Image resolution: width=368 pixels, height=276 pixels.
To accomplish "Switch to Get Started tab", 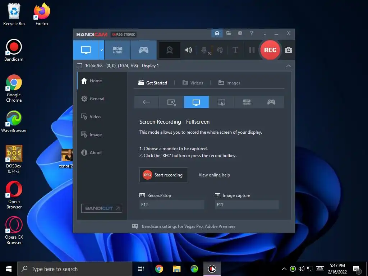I will pyautogui.click(x=153, y=83).
